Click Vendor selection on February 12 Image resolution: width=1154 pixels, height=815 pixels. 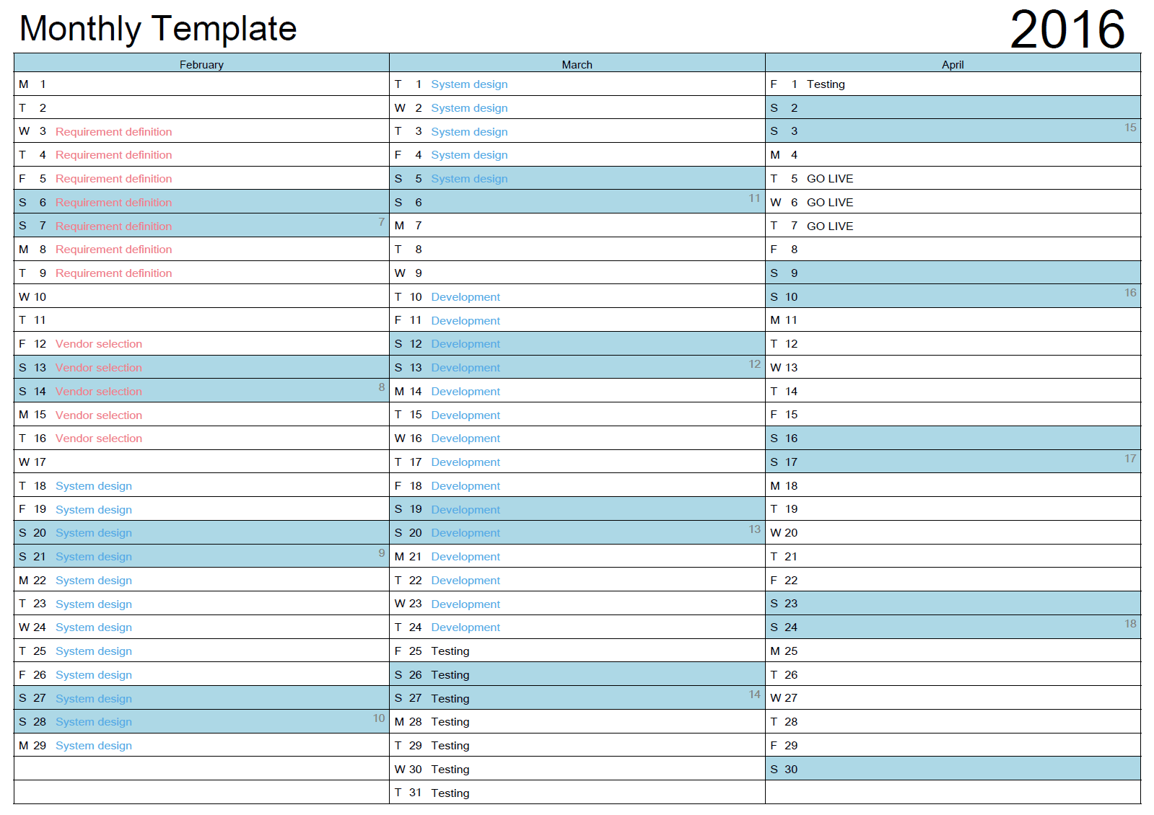coord(99,344)
